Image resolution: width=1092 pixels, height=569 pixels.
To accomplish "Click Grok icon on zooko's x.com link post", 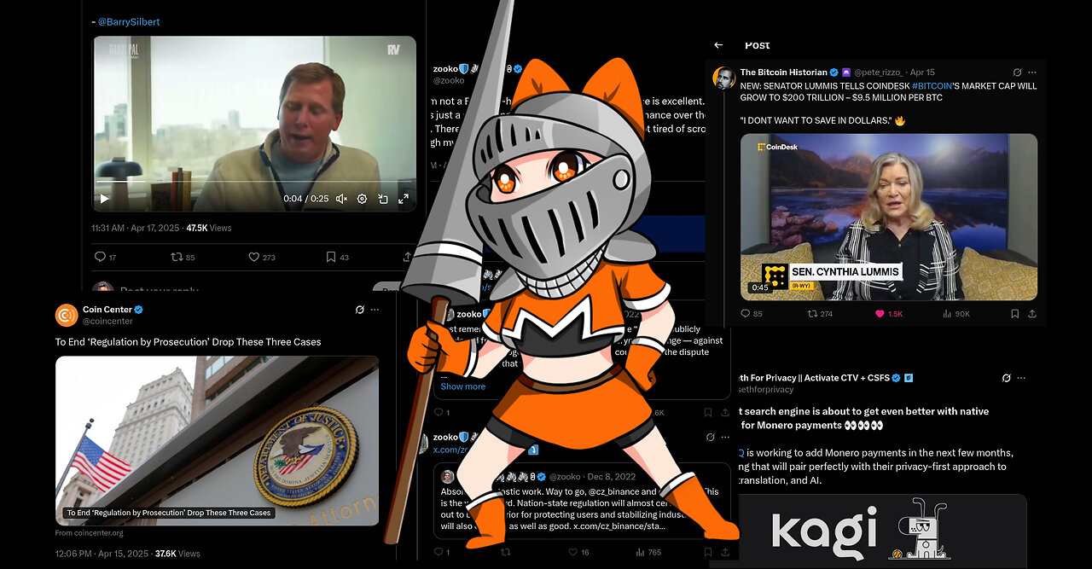I will 711,437.
